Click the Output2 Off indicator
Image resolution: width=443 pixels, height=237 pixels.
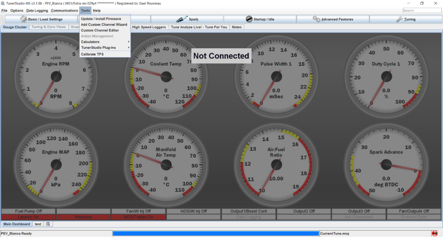point(304,211)
